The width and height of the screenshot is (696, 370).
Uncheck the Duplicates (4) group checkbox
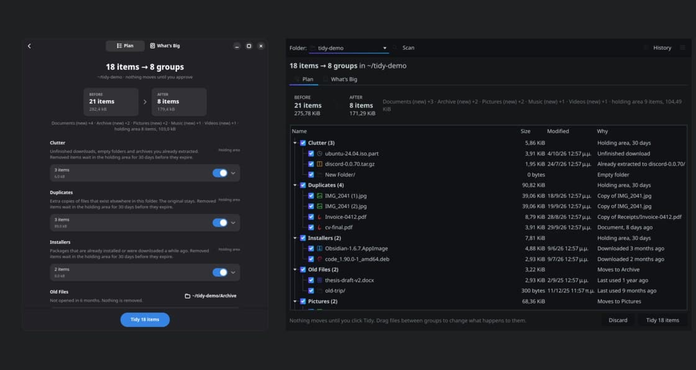[303, 185]
